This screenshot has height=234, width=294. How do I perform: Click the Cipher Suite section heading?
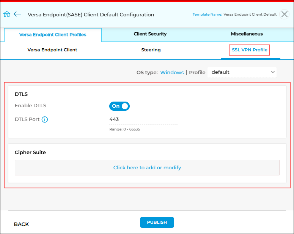pos(30,153)
